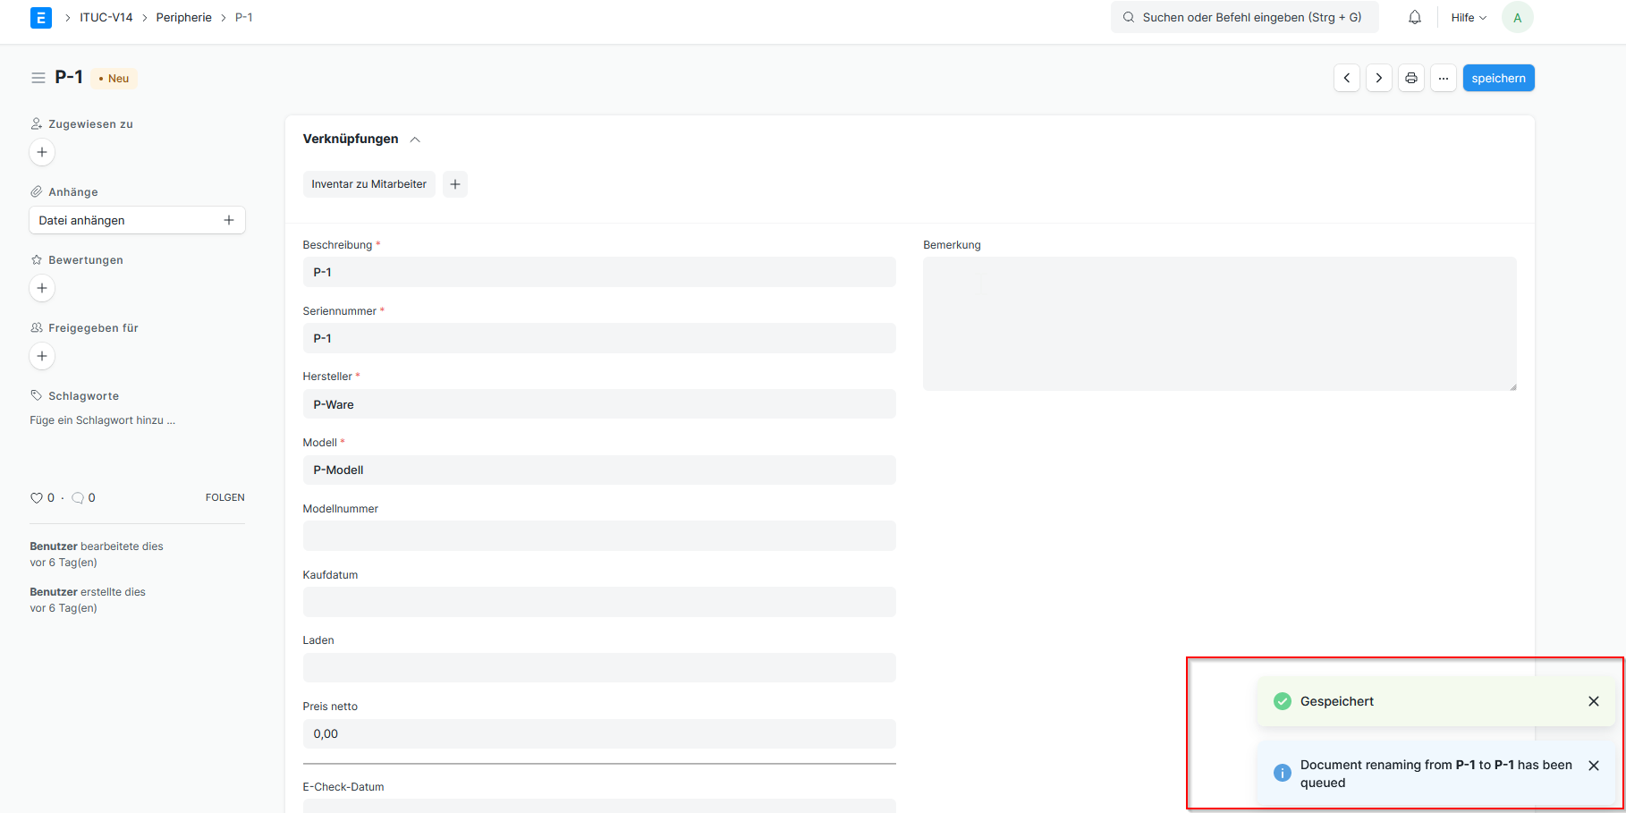This screenshot has height=813, width=1626.
Task: Edit the Preis netto value
Action: point(599,733)
